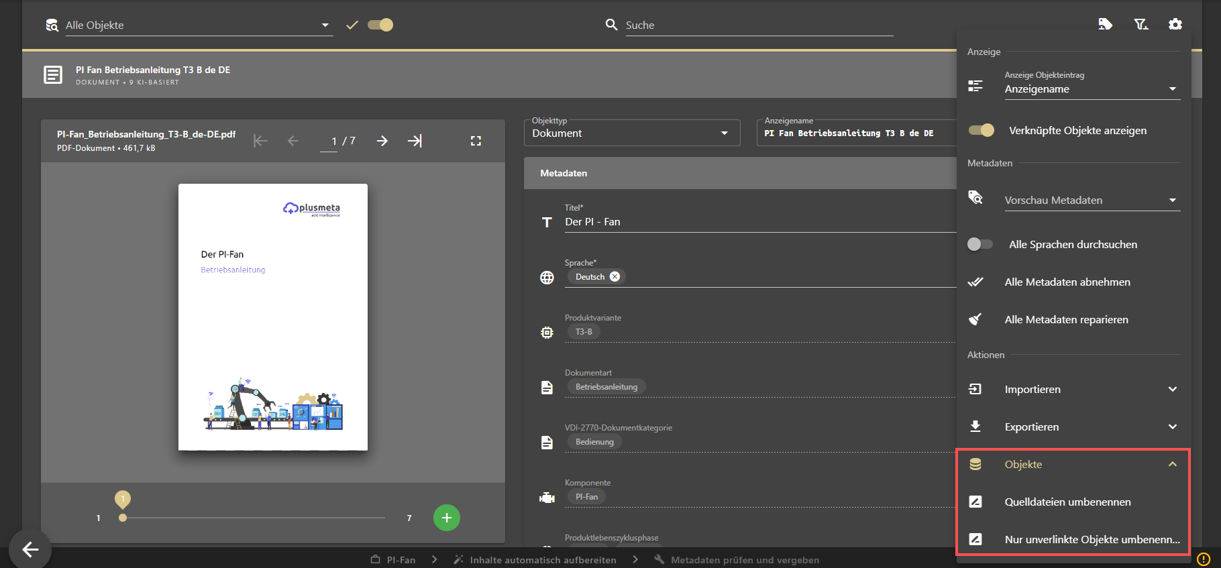Select Nur unverlinkte Objekte umbenennen

click(1073, 539)
